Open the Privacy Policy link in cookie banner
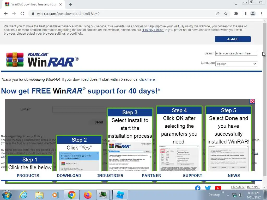Viewport: 267px width, 200px height. (x=153, y=30)
